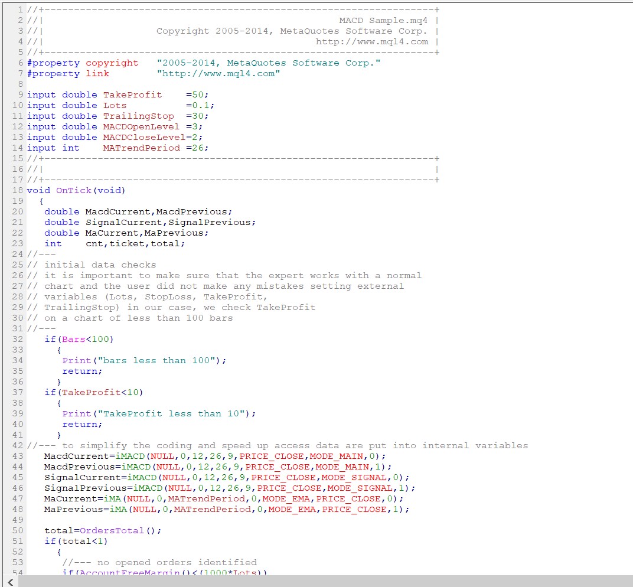Click the "TakeProfit" input name on line 9
Image resolution: width=633 pixels, height=587 pixels.
click(132, 95)
